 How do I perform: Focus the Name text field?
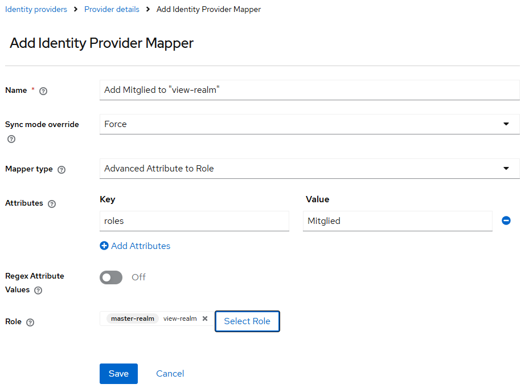coord(309,90)
